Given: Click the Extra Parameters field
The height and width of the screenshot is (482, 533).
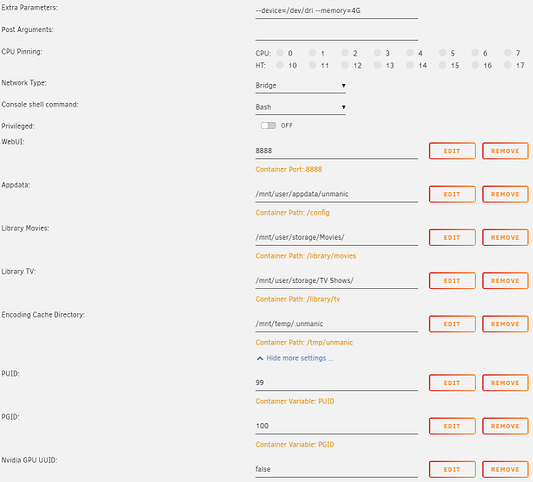Looking at the screenshot, I should [336, 11].
